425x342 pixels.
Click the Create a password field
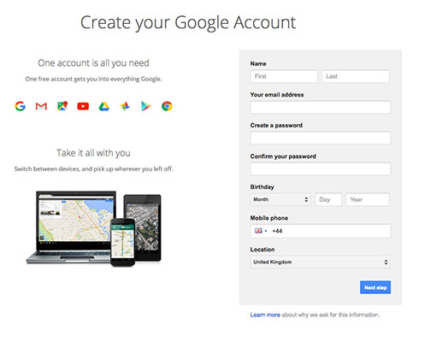click(x=321, y=138)
